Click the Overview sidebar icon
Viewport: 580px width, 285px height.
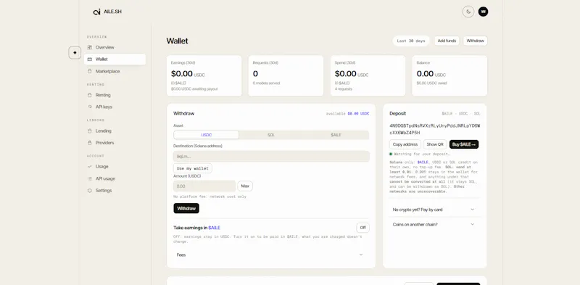(x=89, y=47)
